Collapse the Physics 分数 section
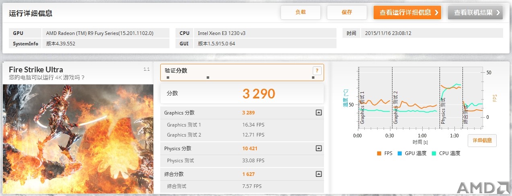Image resolution: width=512 pixels, height=196 pixels. click(318, 149)
